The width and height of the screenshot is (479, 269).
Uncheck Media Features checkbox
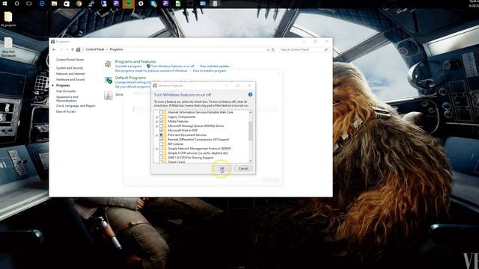[161, 121]
